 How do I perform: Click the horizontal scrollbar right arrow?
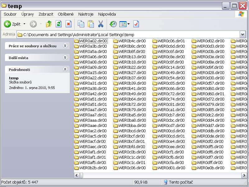point(244,175)
